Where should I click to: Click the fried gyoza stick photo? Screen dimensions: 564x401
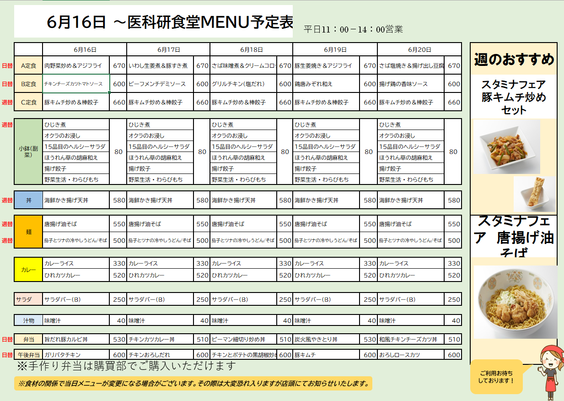pos(534,194)
